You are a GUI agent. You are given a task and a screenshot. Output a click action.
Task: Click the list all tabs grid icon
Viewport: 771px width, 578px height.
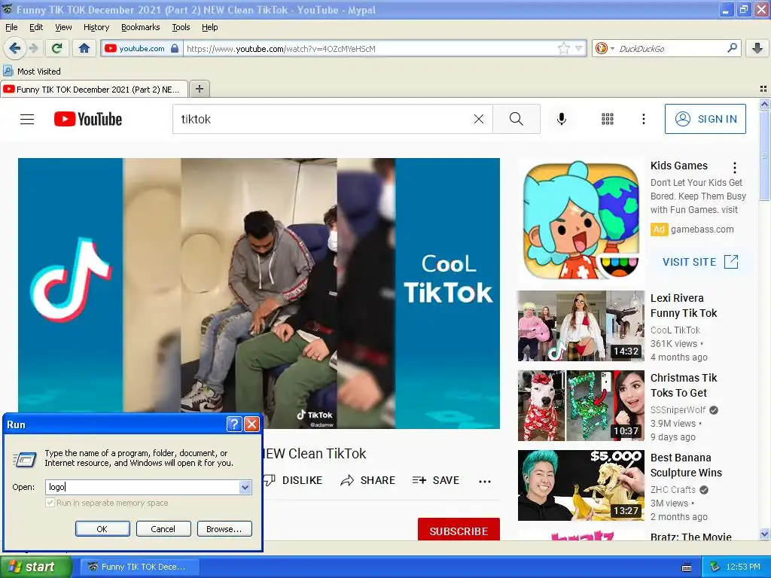(x=763, y=89)
